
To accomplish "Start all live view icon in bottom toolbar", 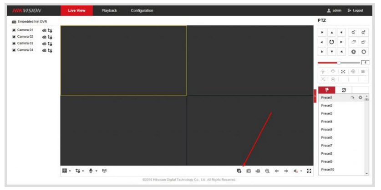I will 239,171.
